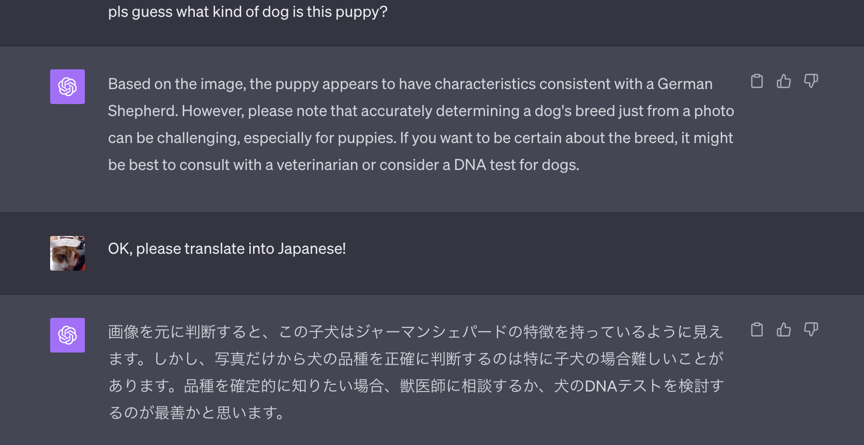The height and width of the screenshot is (445, 864).
Task: Click the user's cat profile picture
Action: pos(67,253)
